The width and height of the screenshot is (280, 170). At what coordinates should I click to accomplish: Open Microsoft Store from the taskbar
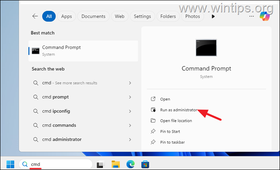(144, 164)
